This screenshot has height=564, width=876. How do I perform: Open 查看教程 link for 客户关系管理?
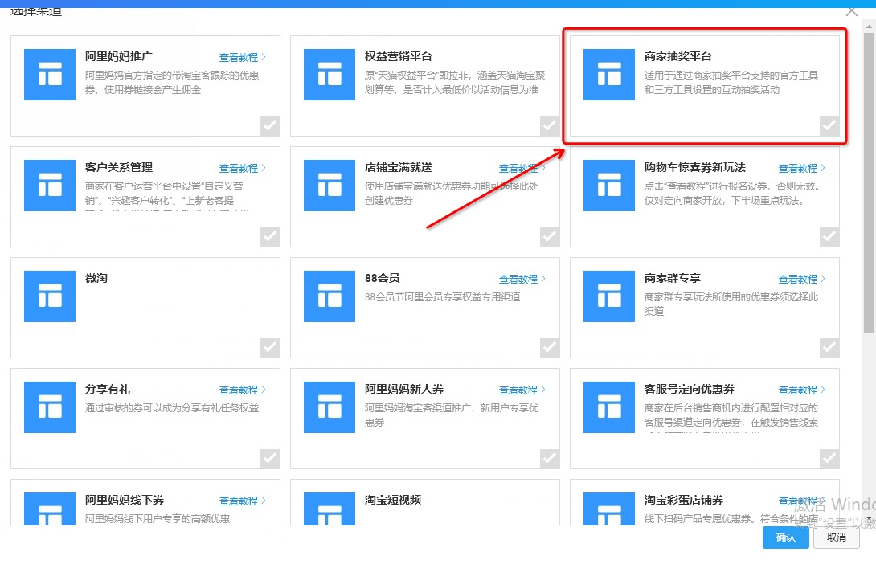click(x=243, y=168)
